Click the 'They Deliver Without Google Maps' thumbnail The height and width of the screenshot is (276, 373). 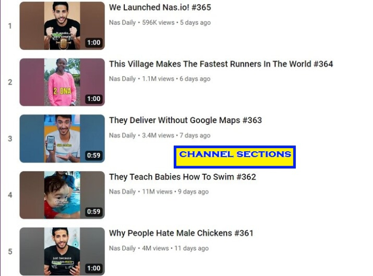62,139
